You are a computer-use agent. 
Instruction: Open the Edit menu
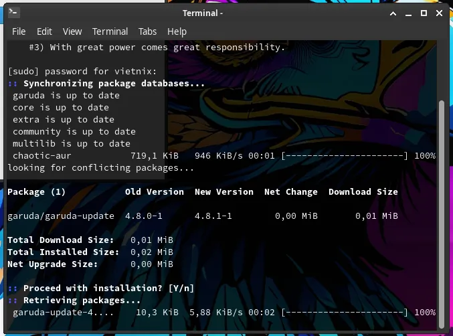[x=44, y=31]
